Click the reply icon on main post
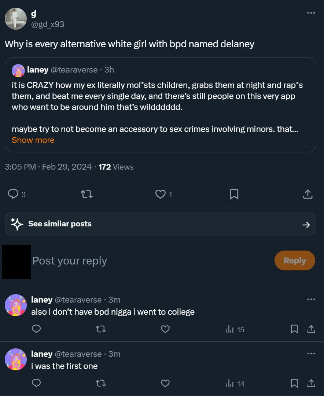The height and width of the screenshot is (396, 324). point(13,194)
